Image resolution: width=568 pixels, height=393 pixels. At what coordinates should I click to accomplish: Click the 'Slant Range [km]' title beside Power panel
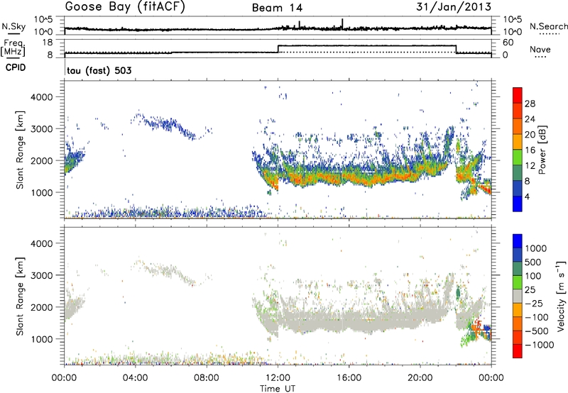pos(20,150)
